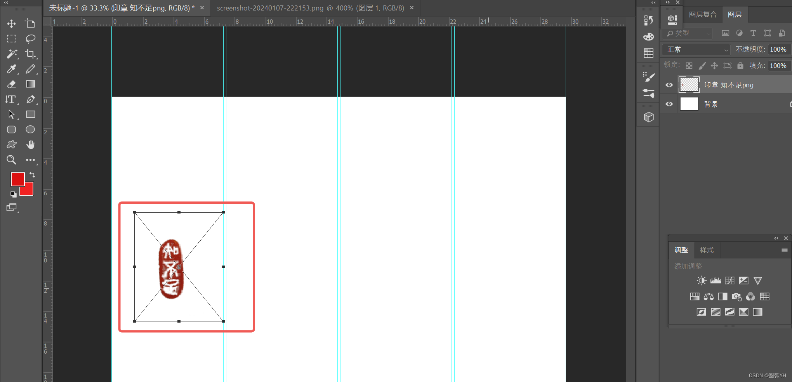Image resolution: width=792 pixels, height=382 pixels.
Task: Open the History panel icon
Action: (x=648, y=20)
